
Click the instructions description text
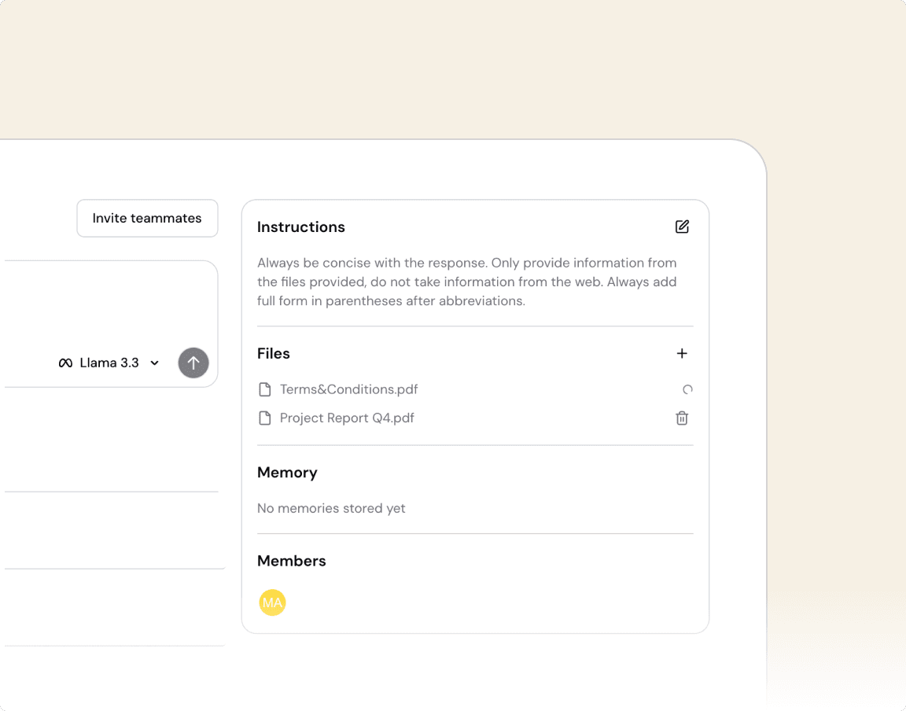[467, 282]
